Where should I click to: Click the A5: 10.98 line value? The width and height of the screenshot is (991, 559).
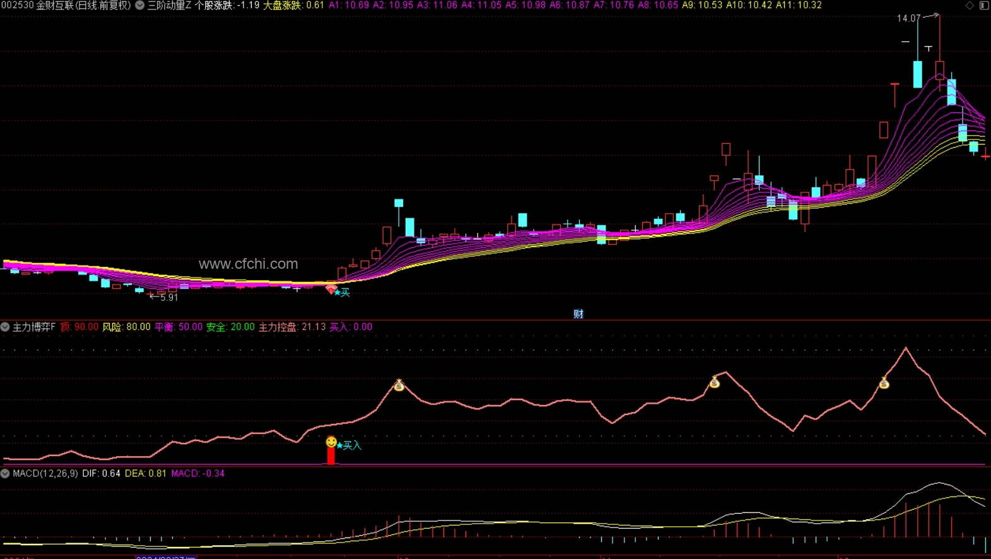(x=525, y=5)
